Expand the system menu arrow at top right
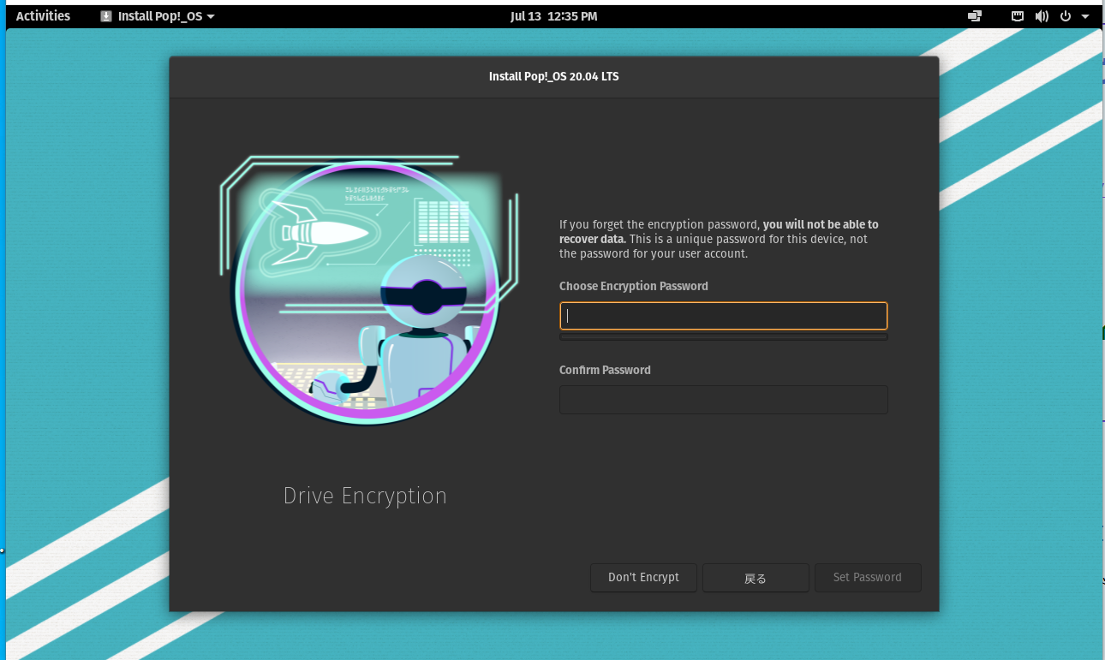 [1085, 16]
